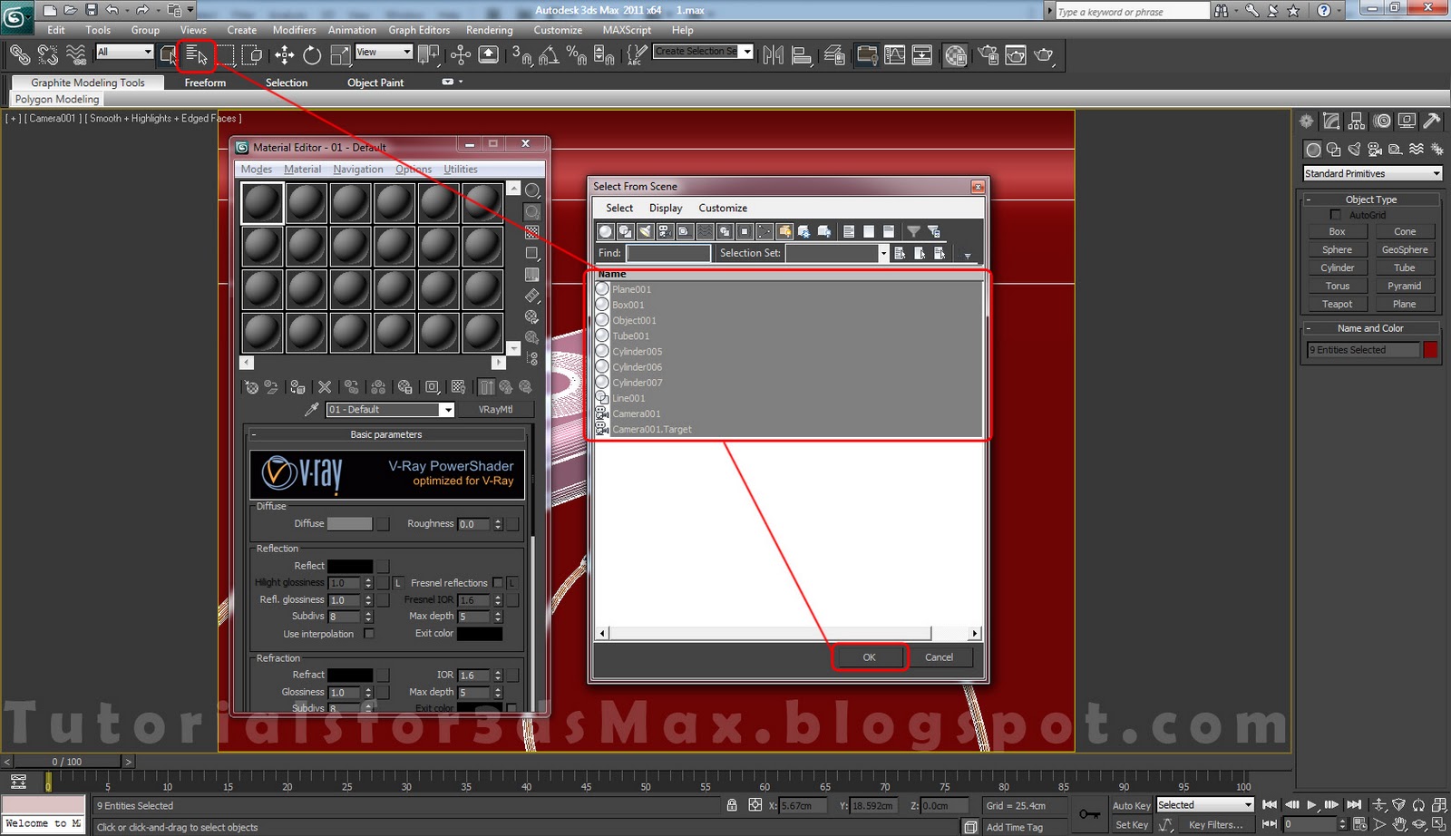Image resolution: width=1451 pixels, height=836 pixels.
Task: Toggle the L lock button beside Hilight glossiness
Action: (x=397, y=583)
